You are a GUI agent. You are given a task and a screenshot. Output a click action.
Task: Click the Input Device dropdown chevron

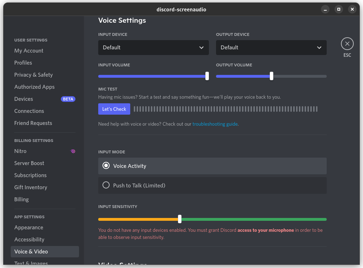pos(202,48)
